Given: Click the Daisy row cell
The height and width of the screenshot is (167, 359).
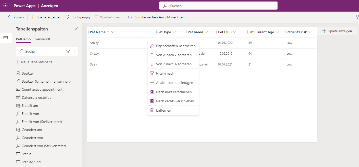Looking at the screenshot, I should pyautogui.click(x=93, y=64).
